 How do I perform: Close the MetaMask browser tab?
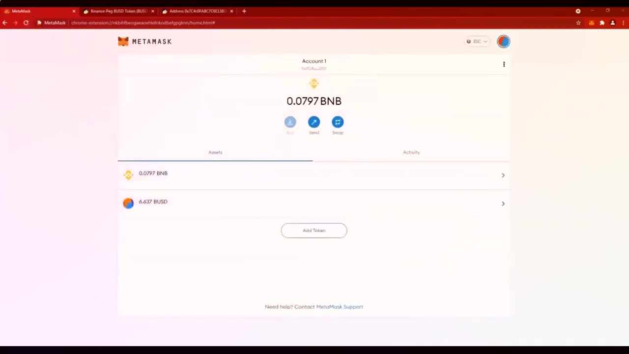pyautogui.click(x=74, y=11)
